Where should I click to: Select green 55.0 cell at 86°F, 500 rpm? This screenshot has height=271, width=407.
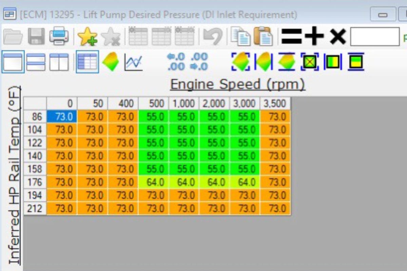(153, 117)
